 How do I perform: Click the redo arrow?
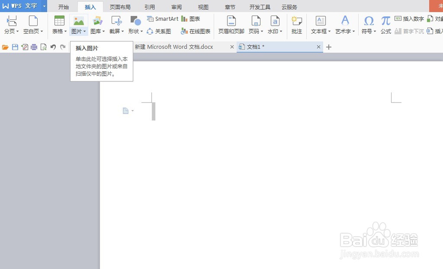63,47
